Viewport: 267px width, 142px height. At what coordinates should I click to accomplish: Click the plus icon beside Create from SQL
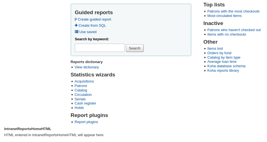click(x=76, y=26)
